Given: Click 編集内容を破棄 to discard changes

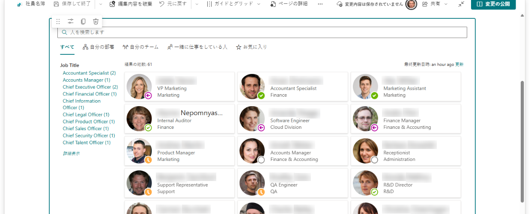Looking at the screenshot, I should [x=131, y=4].
